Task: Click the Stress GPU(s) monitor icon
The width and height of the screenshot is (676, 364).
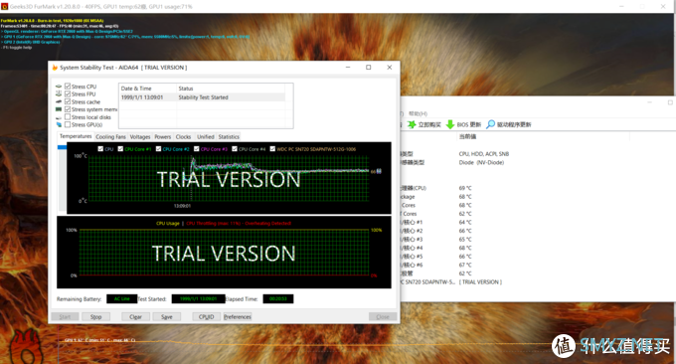Action: coord(59,124)
